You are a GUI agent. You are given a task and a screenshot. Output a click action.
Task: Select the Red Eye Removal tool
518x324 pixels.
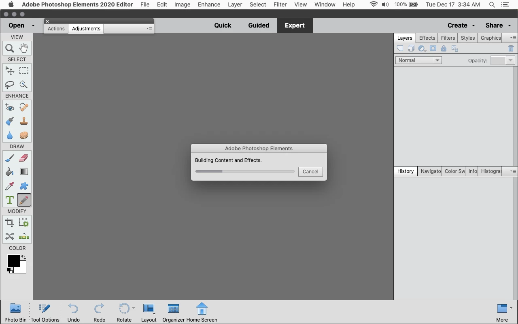pos(10,107)
